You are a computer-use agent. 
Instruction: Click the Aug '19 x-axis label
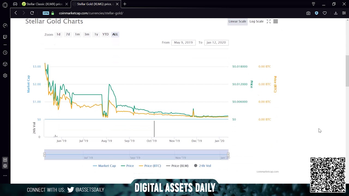tap(106, 141)
